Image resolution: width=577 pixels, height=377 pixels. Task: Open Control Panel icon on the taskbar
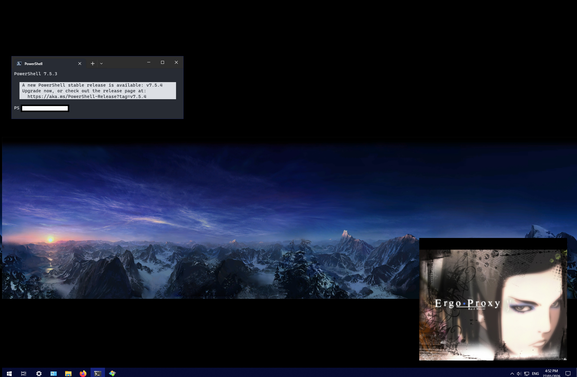[54, 373]
